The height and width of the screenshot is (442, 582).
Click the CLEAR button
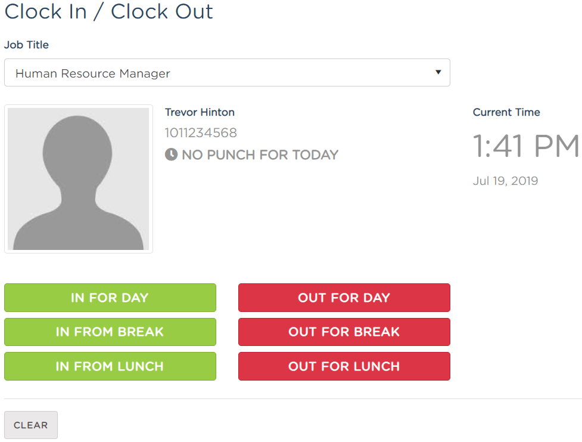click(x=31, y=425)
